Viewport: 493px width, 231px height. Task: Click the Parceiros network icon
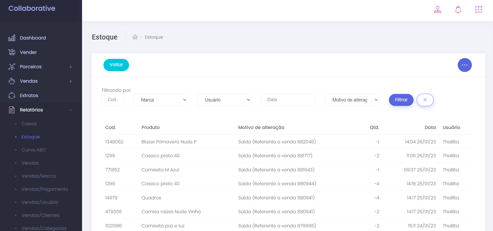coord(12,67)
